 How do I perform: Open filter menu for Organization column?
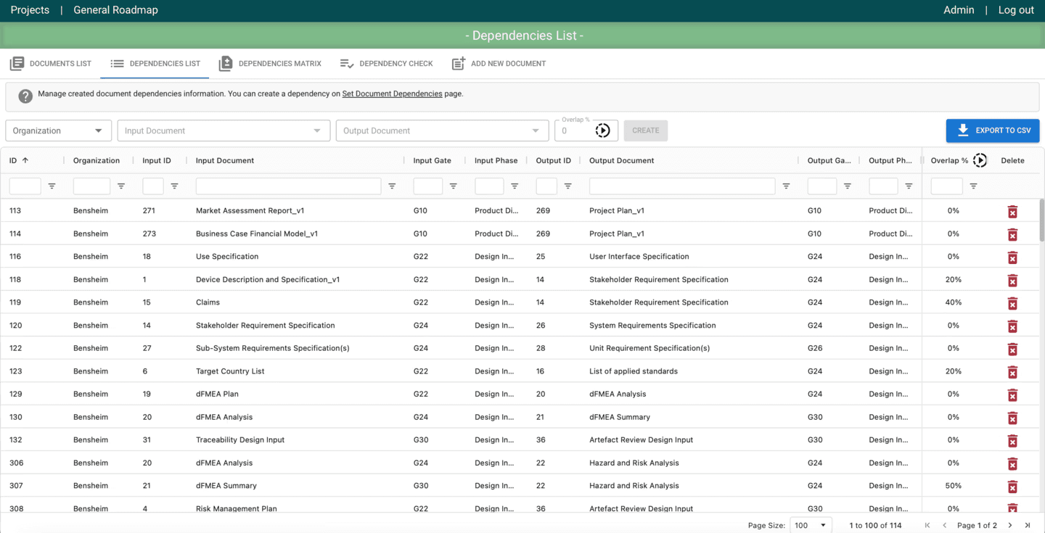[121, 186]
